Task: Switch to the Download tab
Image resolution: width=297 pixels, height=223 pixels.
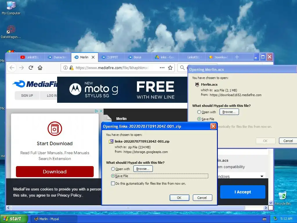Action: [219, 57]
